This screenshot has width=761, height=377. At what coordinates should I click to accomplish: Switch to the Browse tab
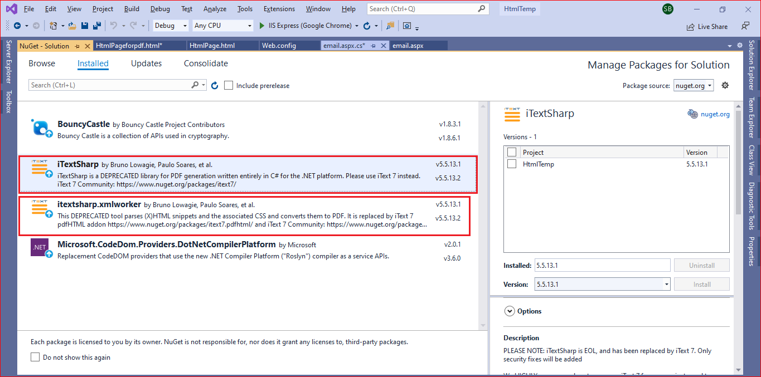[42, 63]
